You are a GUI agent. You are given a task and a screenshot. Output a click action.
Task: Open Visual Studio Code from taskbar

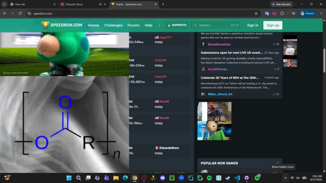[237, 178]
